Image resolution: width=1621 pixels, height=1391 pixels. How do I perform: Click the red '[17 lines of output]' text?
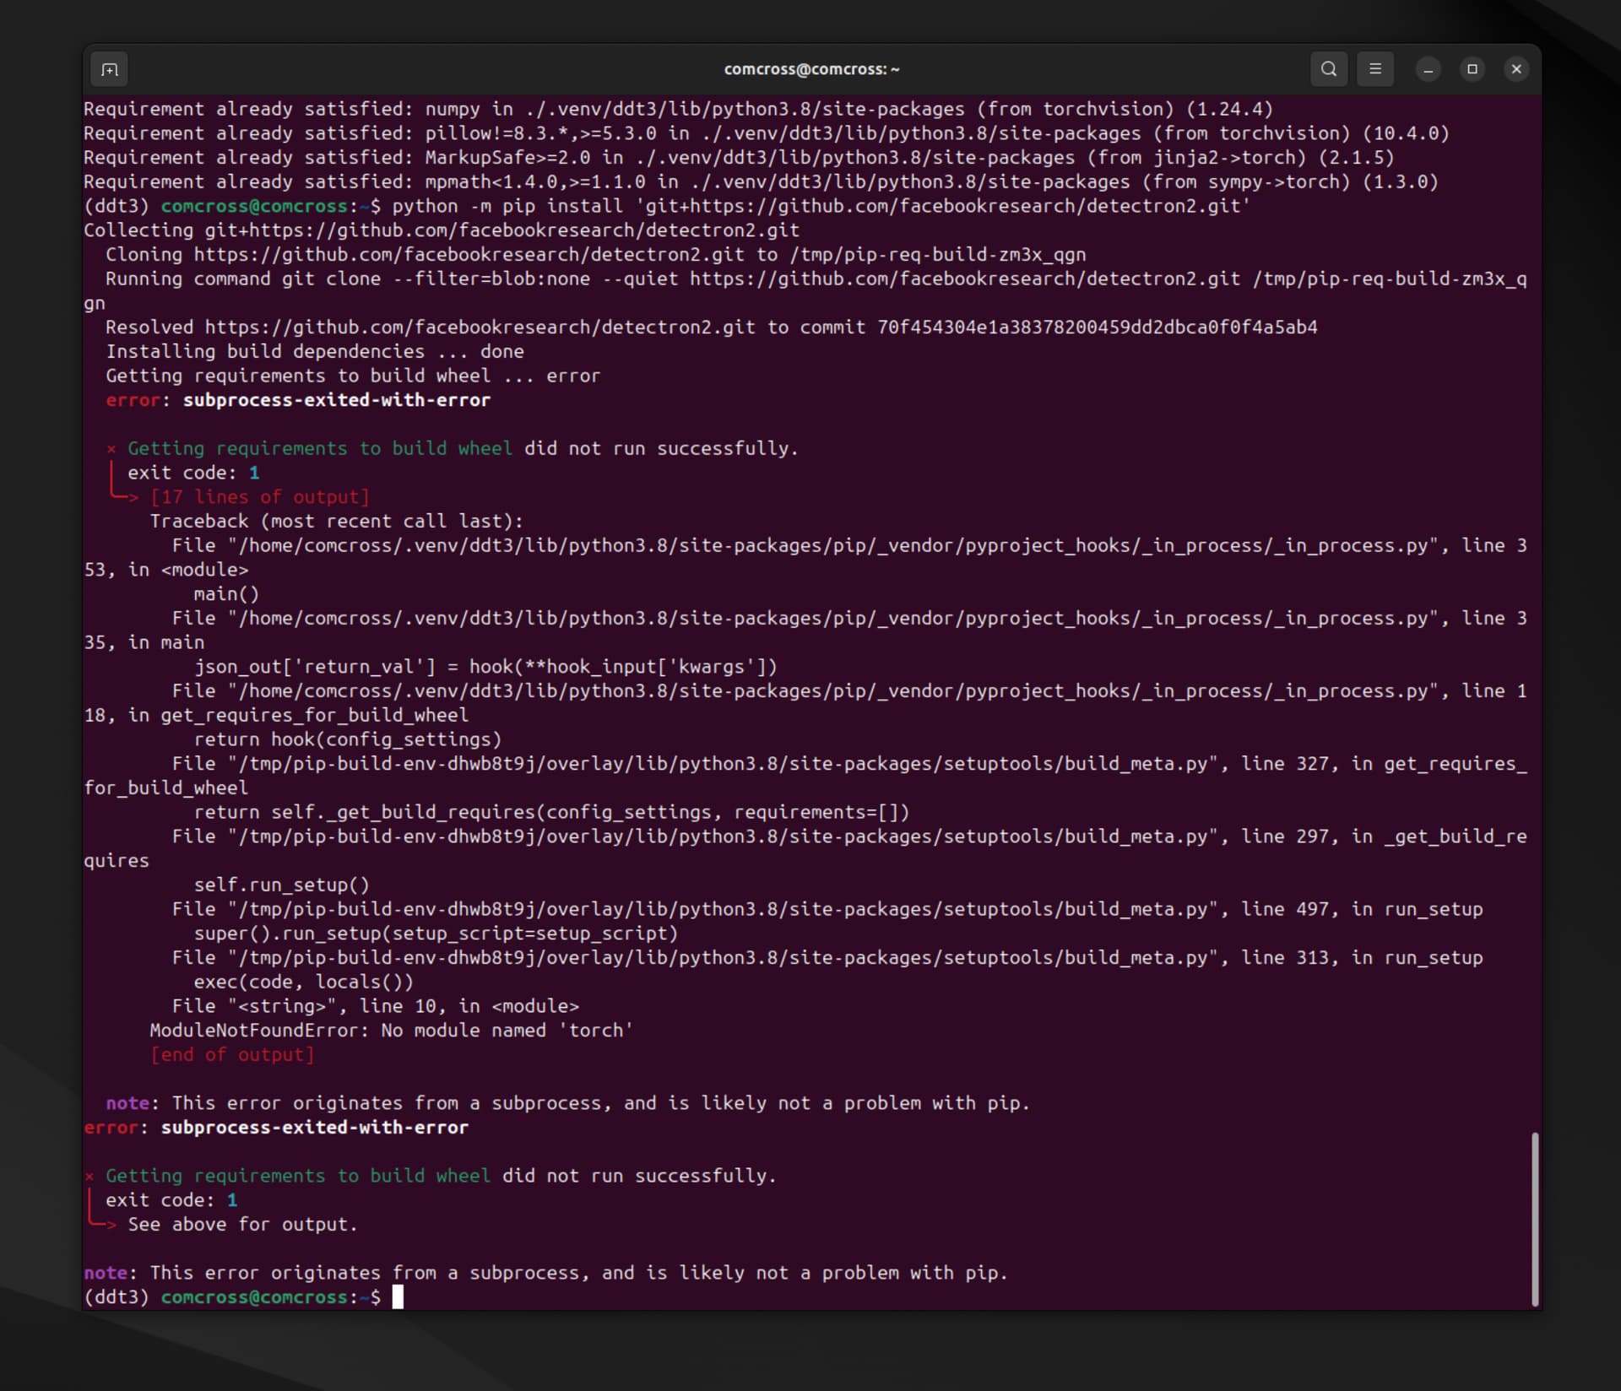pos(259,497)
